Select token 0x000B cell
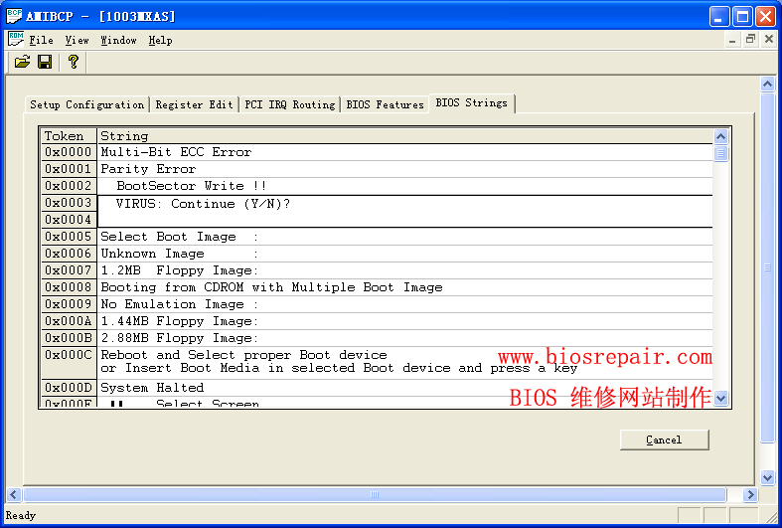 (x=69, y=338)
